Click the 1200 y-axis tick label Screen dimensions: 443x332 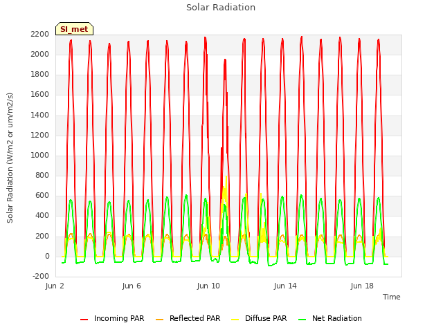pyautogui.click(x=40, y=136)
